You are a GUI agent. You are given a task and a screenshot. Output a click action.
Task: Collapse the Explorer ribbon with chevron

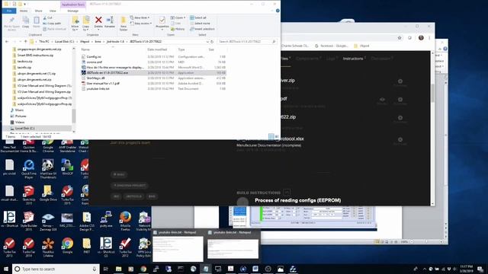pyautogui.click(x=272, y=11)
